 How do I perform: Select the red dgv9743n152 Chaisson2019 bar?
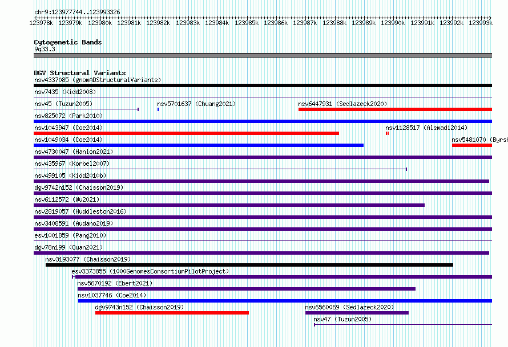pos(172,313)
